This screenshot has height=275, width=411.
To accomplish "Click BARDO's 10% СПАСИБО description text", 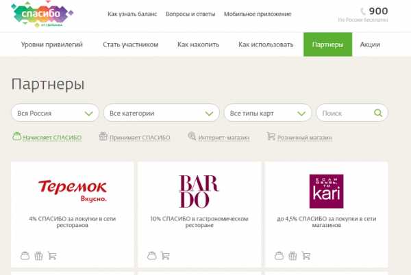I will tap(199, 222).
